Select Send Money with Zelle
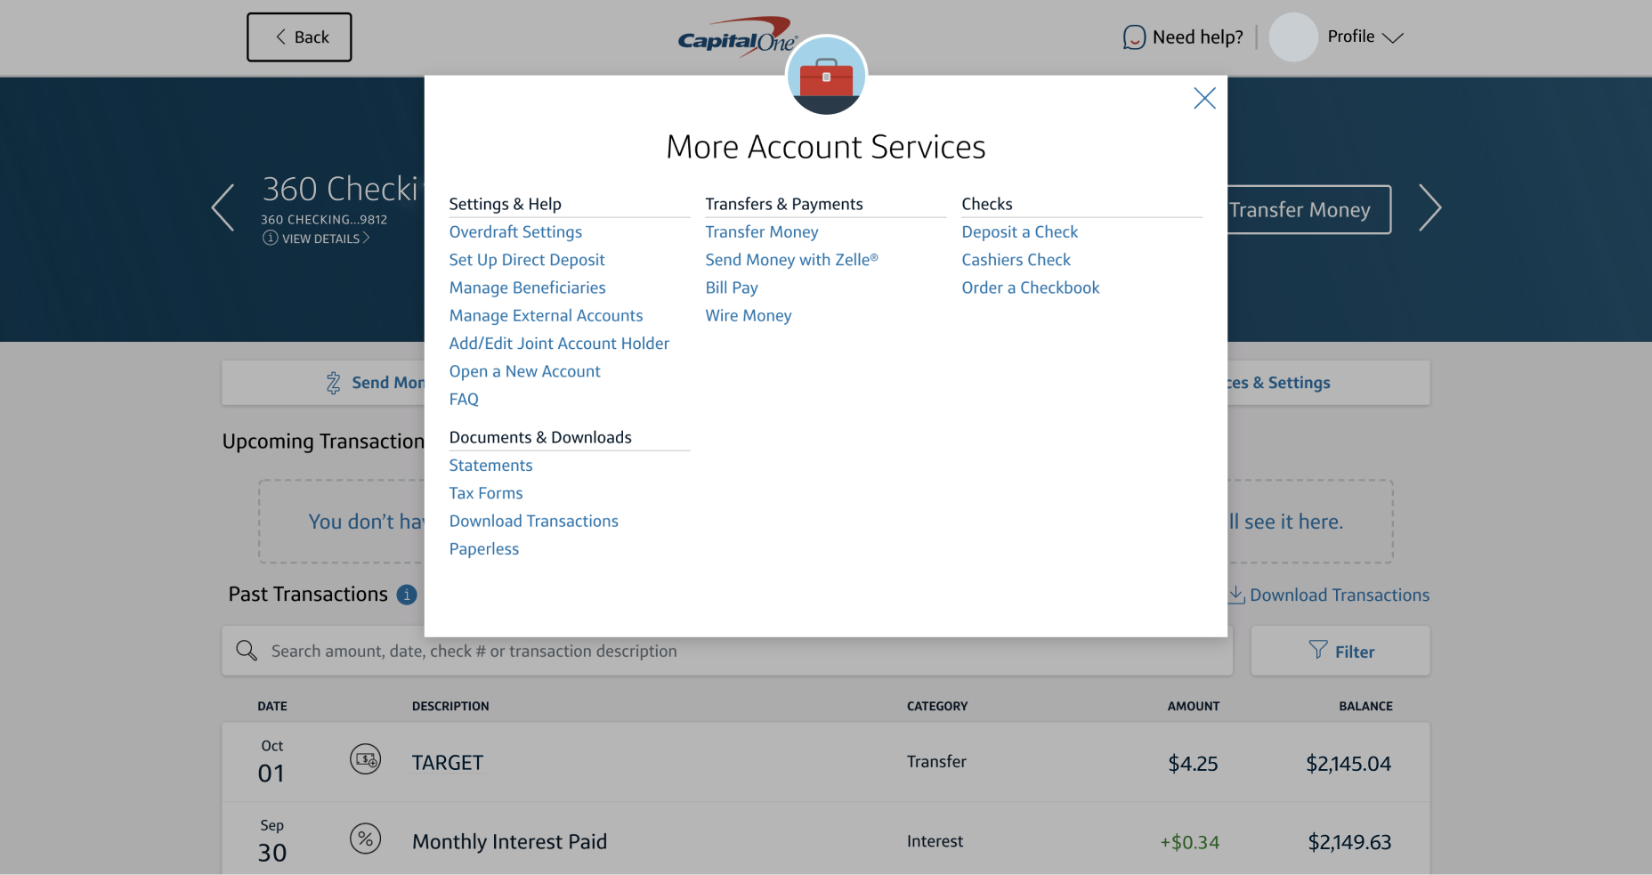Screen dimensions: 1652x875 coord(791,259)
